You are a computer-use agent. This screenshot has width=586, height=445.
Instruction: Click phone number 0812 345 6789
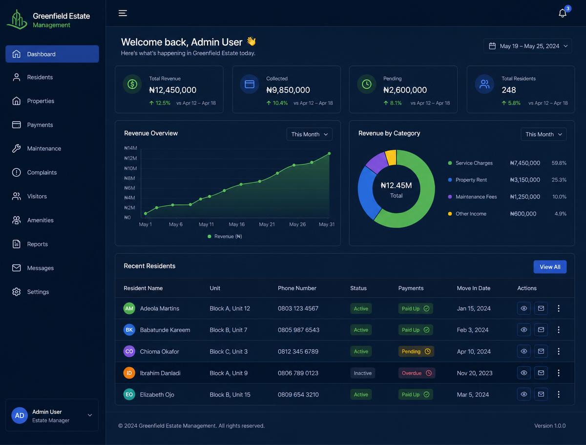[x=298, y=351]
